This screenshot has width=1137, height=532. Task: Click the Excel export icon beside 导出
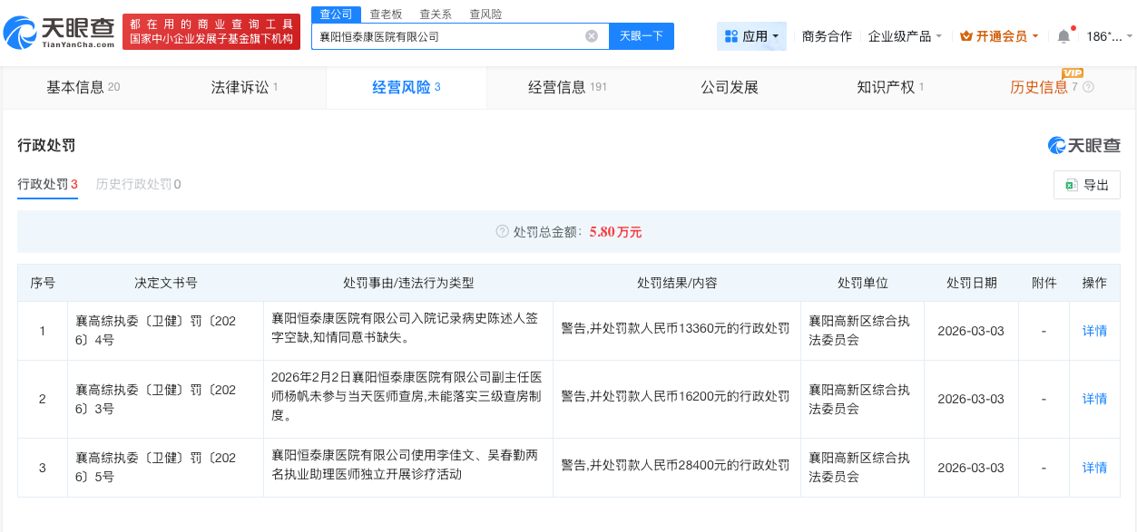coord(1072,184)
